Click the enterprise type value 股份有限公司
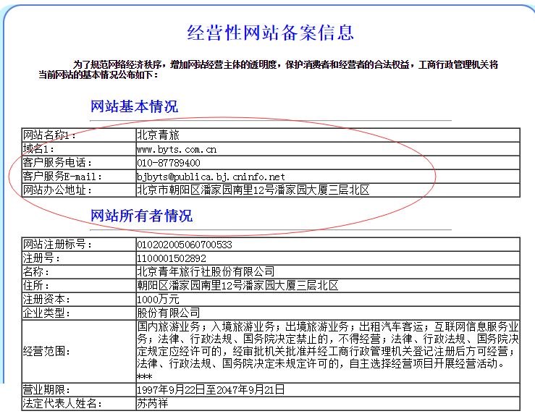The width and height of the screenshot is (535, 419). [168, 313]
